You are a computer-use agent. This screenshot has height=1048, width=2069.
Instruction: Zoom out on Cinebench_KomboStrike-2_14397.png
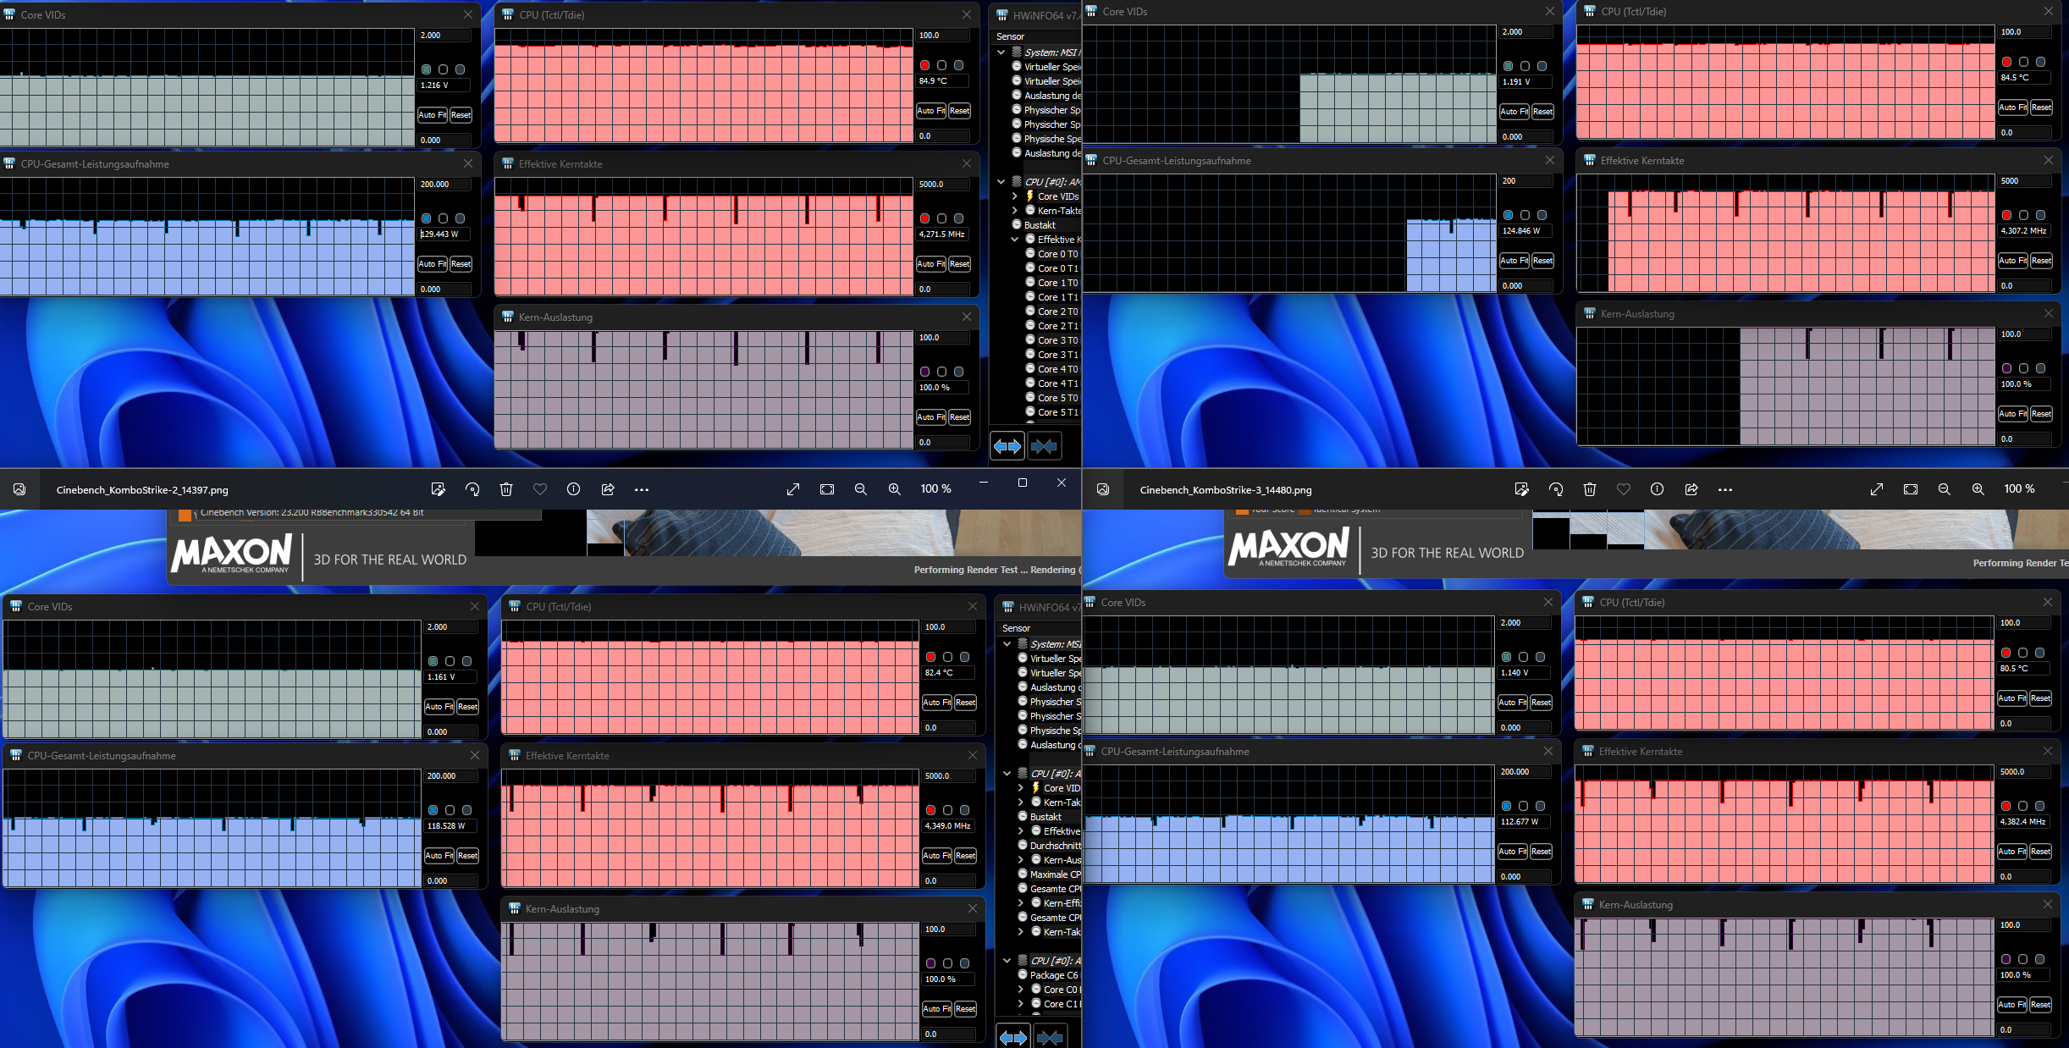[x=860, y=489]
